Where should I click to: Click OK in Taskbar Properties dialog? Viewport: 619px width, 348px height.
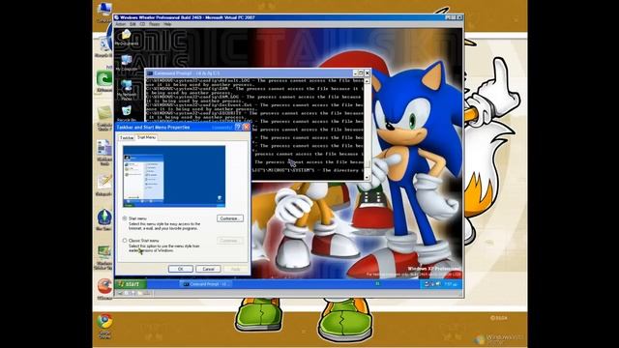tap(181, 269)
